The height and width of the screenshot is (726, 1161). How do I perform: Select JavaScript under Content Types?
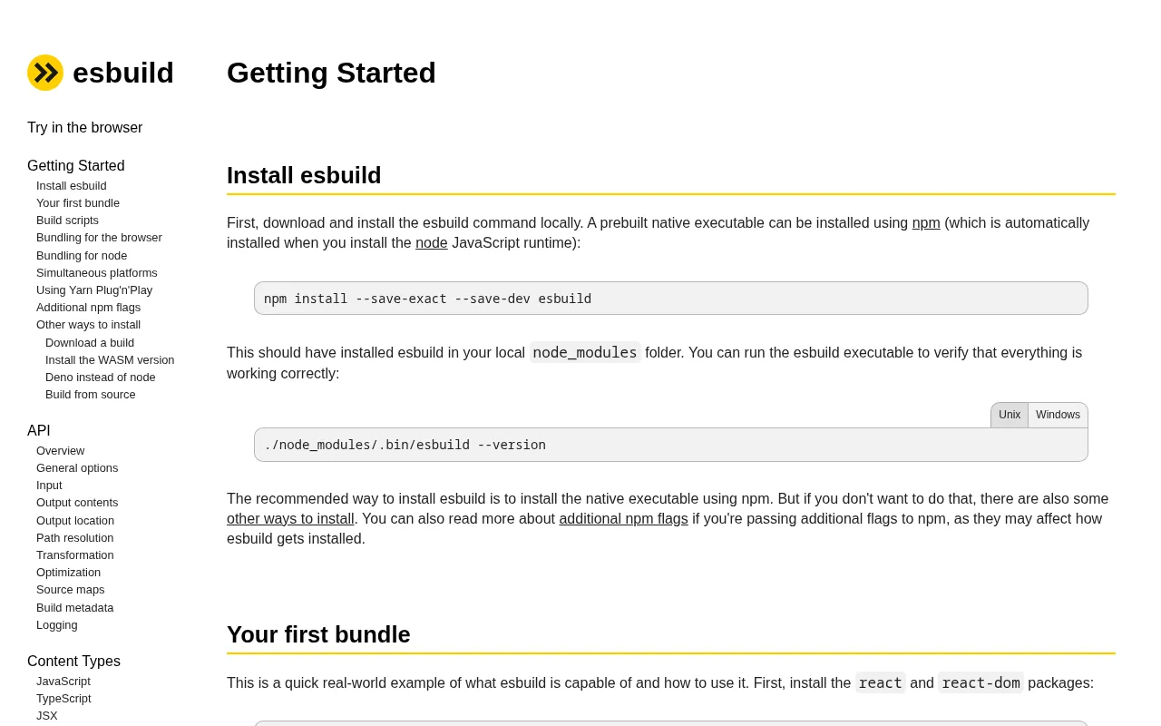pos(63,682)
